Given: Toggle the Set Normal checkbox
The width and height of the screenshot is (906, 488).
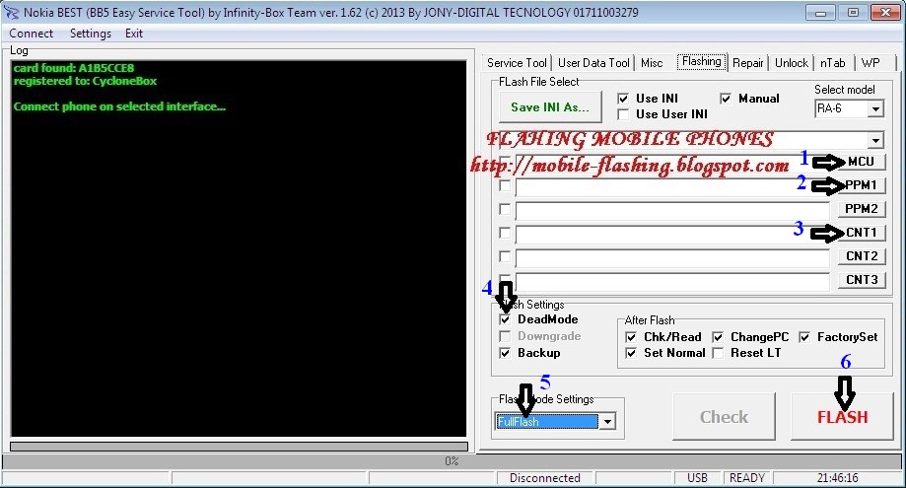Looking at the screenshot, I should point(631,353).
